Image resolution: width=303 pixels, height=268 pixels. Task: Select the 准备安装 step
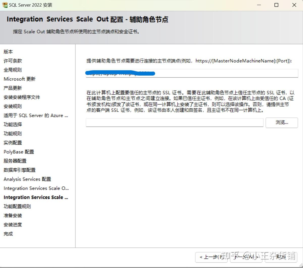point(13,215)
